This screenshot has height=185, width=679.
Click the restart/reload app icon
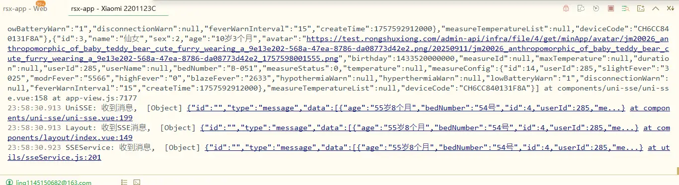[x=581, y=8]
